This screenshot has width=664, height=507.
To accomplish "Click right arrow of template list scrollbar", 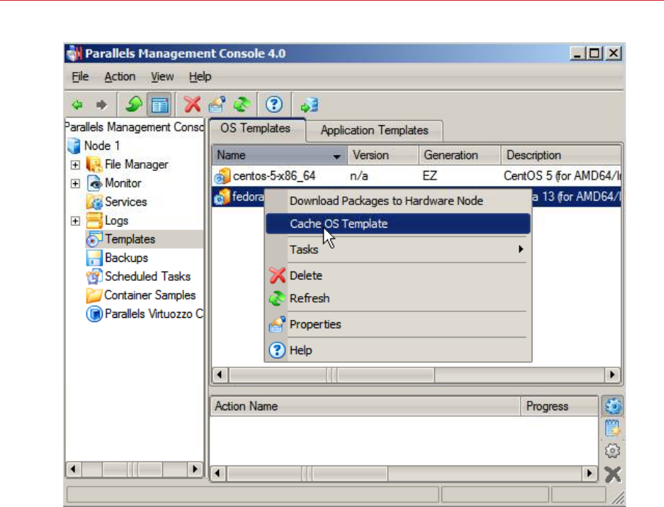I will point(612,375).
